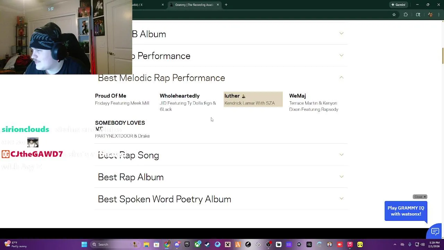Open Chrome from the taskbar
Viewport: 444px width, 250px height.
167,244
